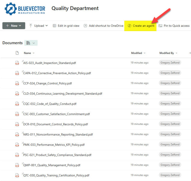Open CQC-032_Code_of_Quality_Conduct.pdf
This screenshot has height=181, width=191.
click(x=50, y=104)
